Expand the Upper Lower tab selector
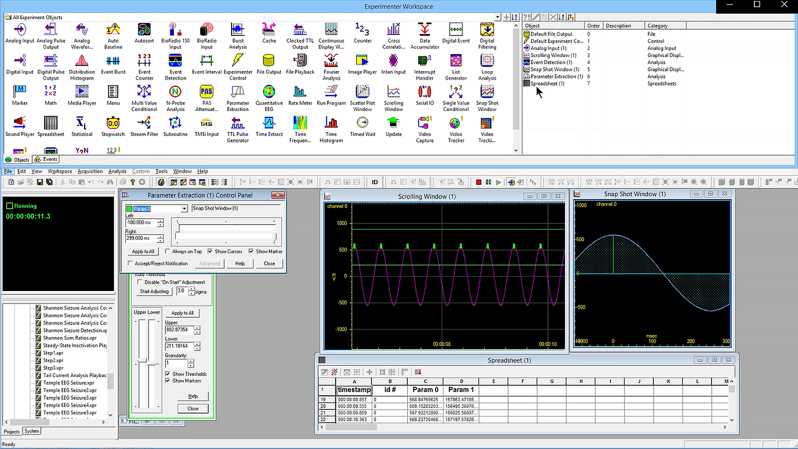The height and width of the screenshot is (449, 798). click(146, 313)
